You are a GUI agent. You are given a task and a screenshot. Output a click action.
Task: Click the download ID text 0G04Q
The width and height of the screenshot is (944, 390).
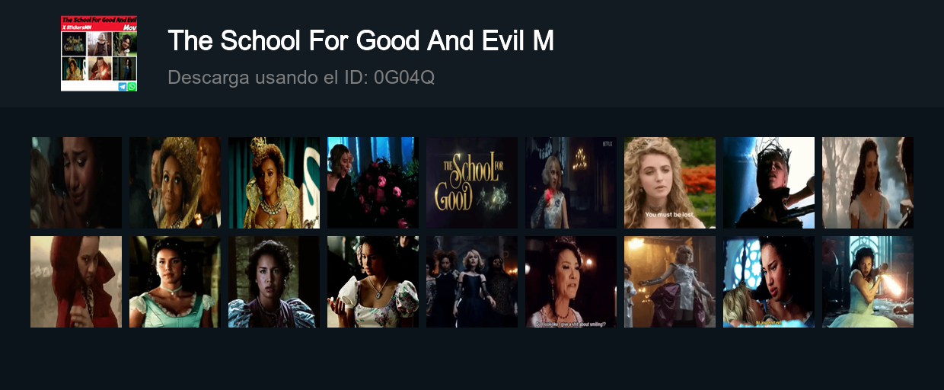coord(404,77)
